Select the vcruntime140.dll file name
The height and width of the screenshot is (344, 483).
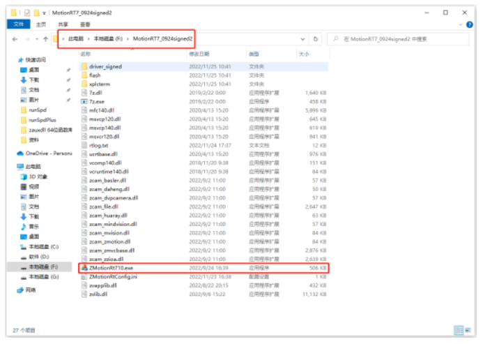pyautogui.click(x=109, y=172)
